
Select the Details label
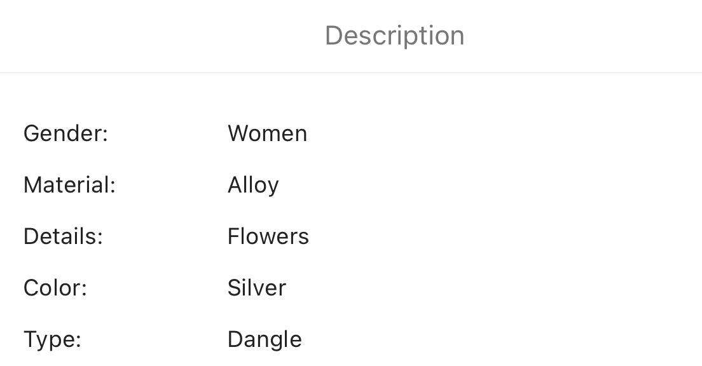[x=63, y=236]
